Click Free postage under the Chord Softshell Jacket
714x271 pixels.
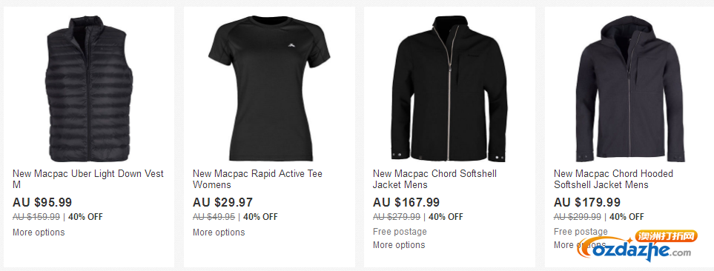[x=400, y=232]
